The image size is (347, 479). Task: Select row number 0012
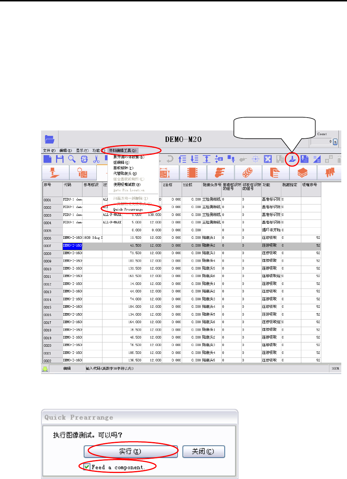pyautogui.click(x=52, y=284)
